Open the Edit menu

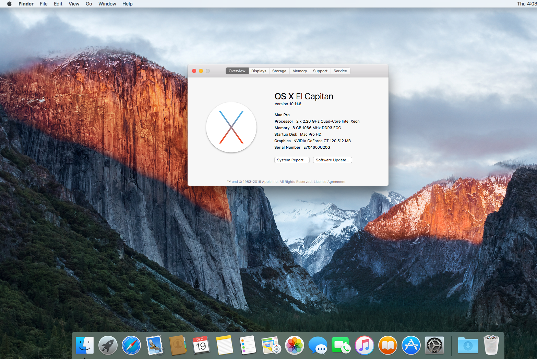coord(58,4)
